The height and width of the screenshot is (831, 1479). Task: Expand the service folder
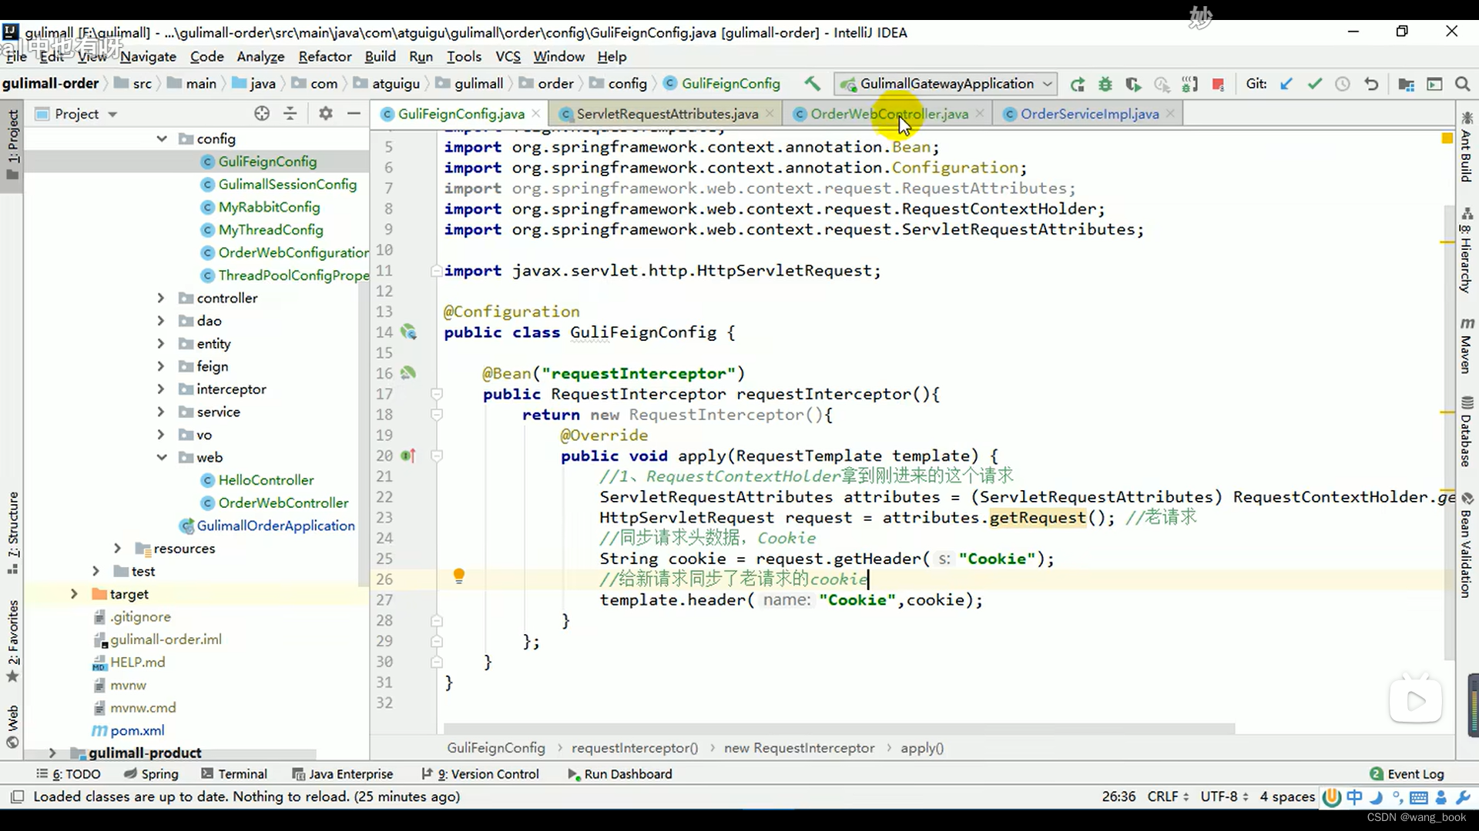[x=161, y=412]
